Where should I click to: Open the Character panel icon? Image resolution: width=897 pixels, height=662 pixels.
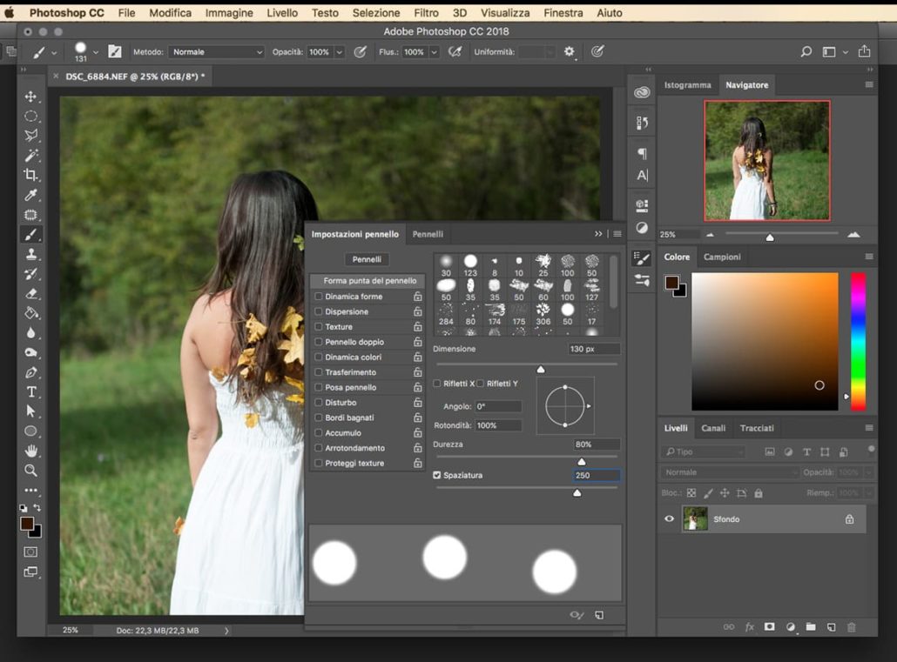(642, 176)
